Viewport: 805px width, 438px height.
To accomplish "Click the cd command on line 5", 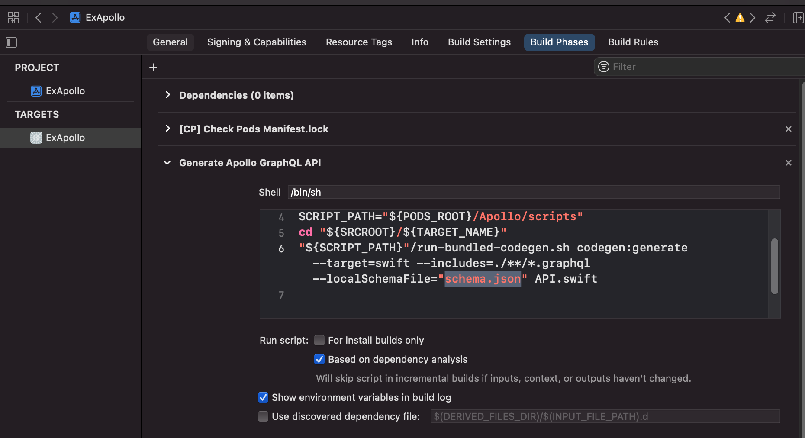I will [x=306, y=232].
